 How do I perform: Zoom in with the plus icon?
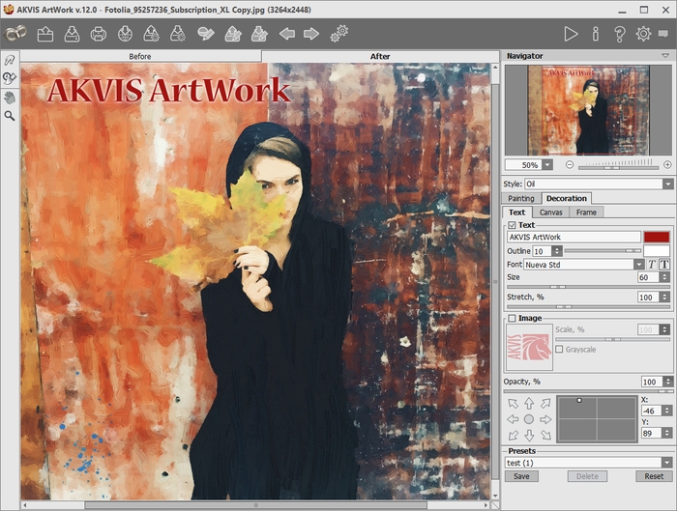pyautogui.click(x=667, y=165)
